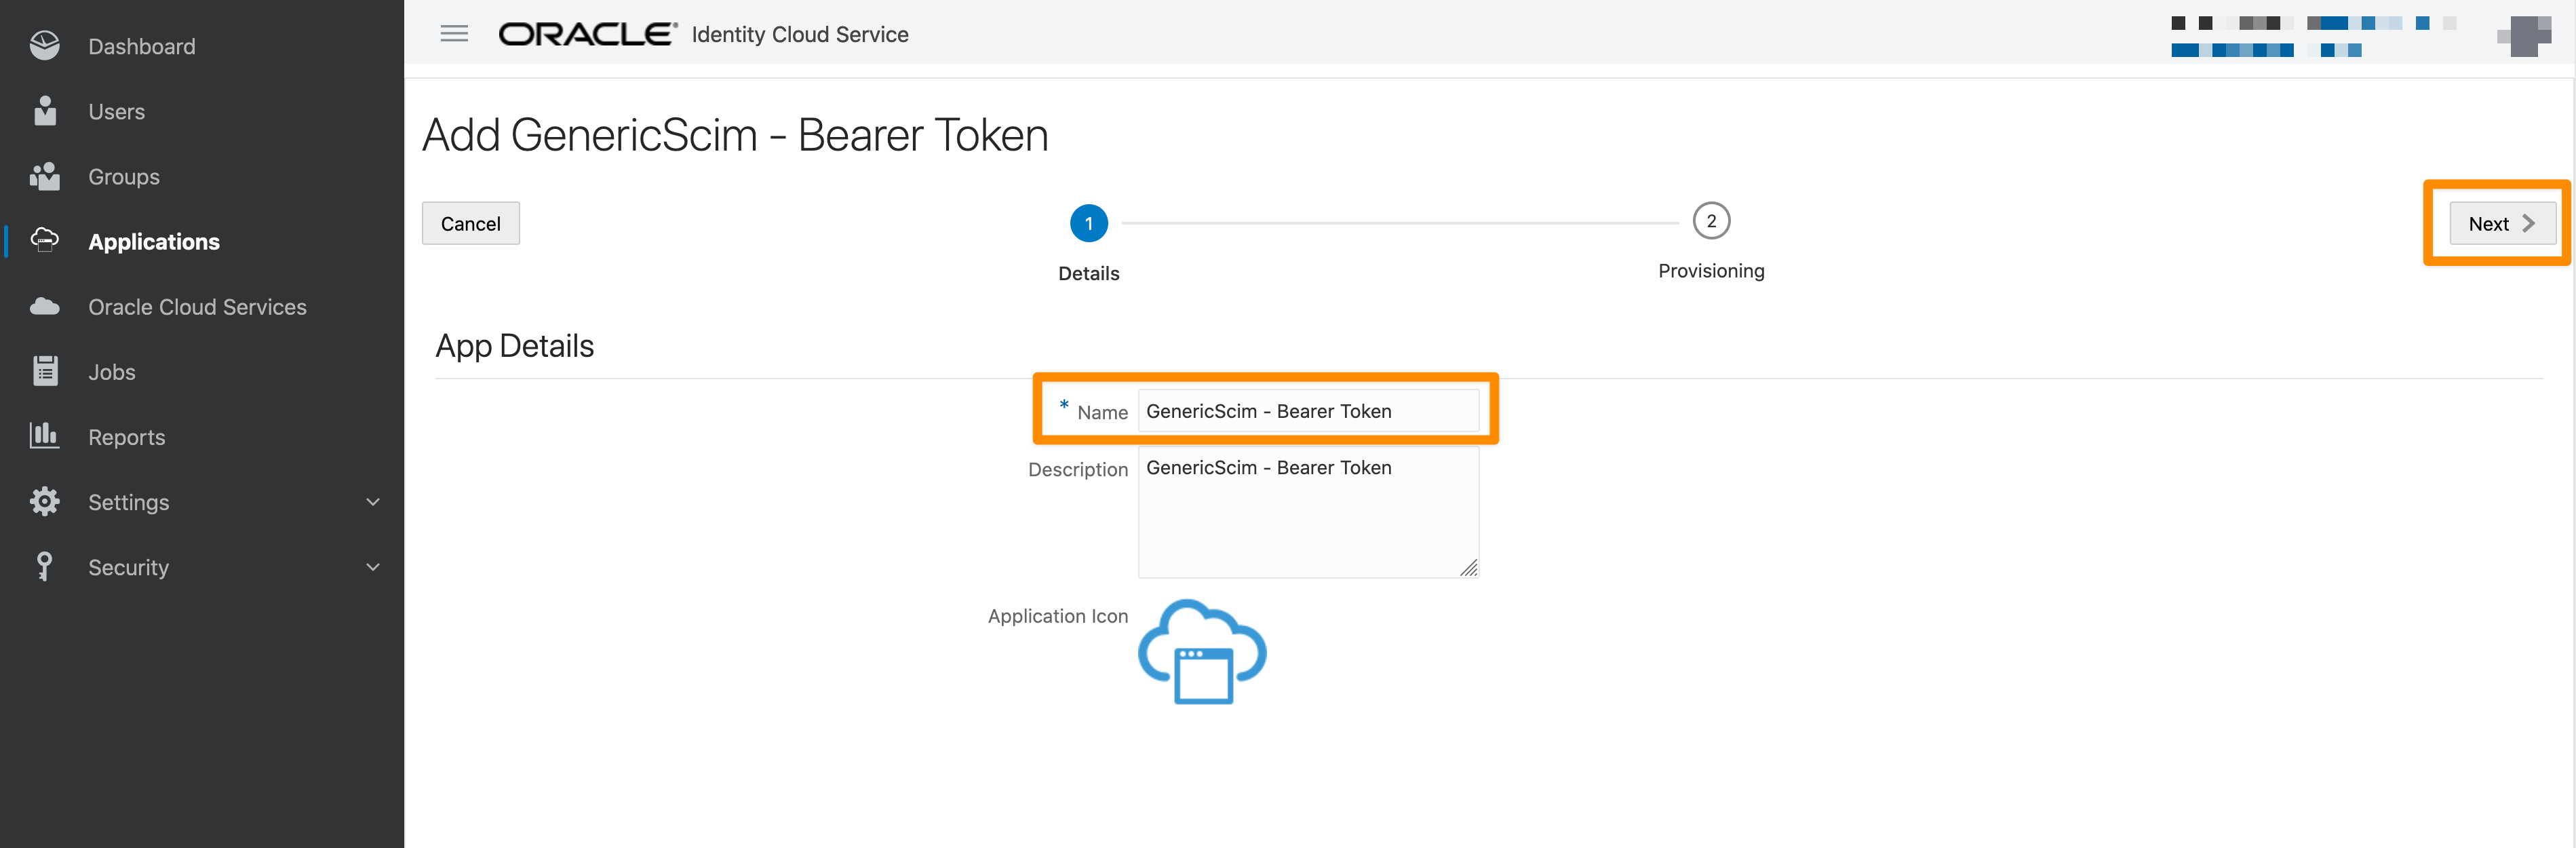The image size is (2576, 848).
Task: Expand the Security submenu chevron
Action: [x=373, y=566]
